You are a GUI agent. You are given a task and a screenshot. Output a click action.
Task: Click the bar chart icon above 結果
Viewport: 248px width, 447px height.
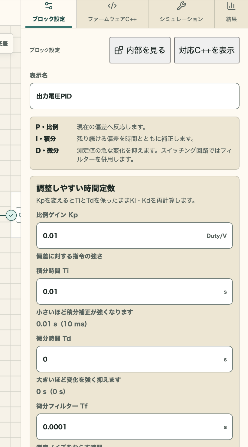click(231, 6)
